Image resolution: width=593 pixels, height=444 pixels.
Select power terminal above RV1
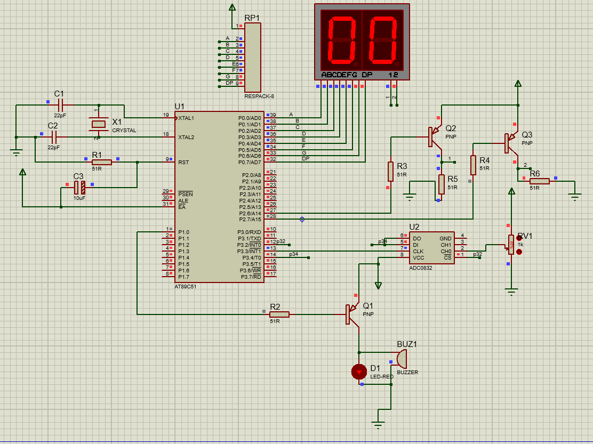point(511,191)
